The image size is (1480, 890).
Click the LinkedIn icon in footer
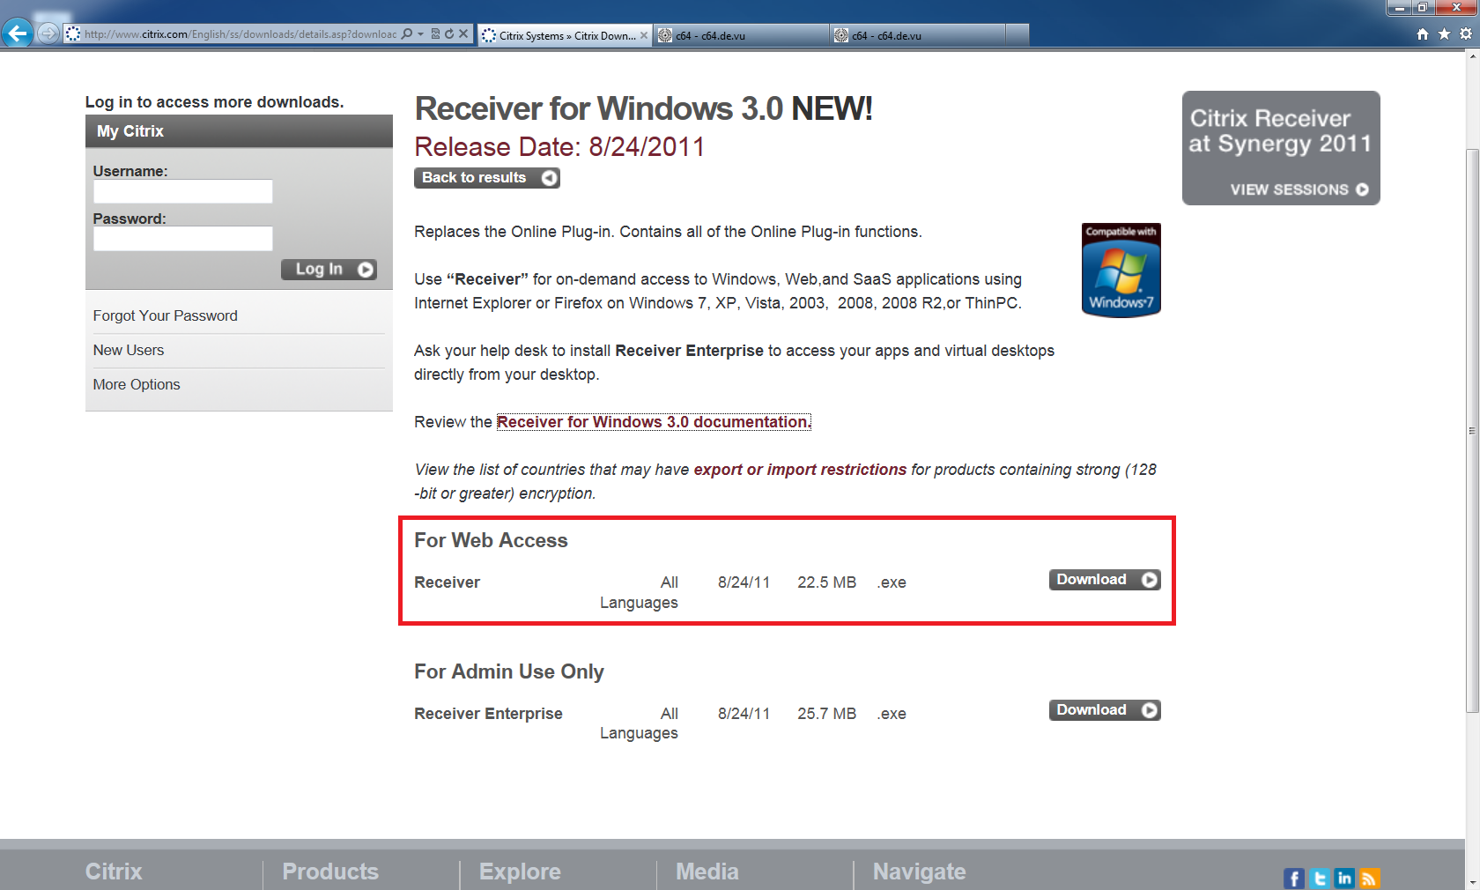point(1344,878)
